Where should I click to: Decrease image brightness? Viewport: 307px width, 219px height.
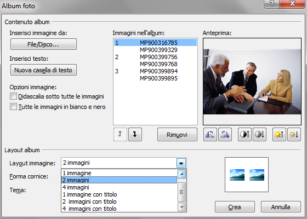tap(294, 134)
